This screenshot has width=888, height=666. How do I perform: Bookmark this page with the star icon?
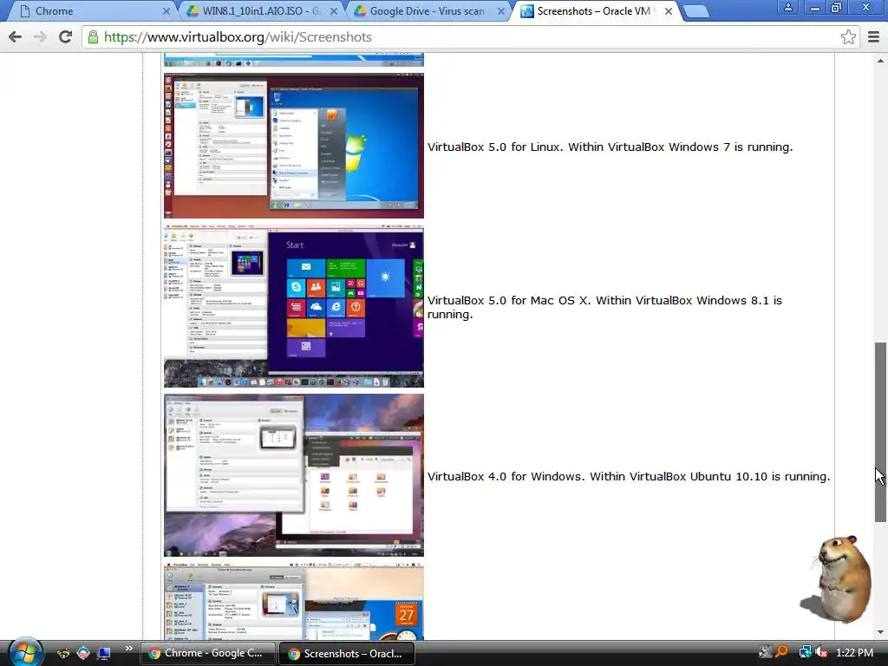pyautogui.click(x=848, y=36)
